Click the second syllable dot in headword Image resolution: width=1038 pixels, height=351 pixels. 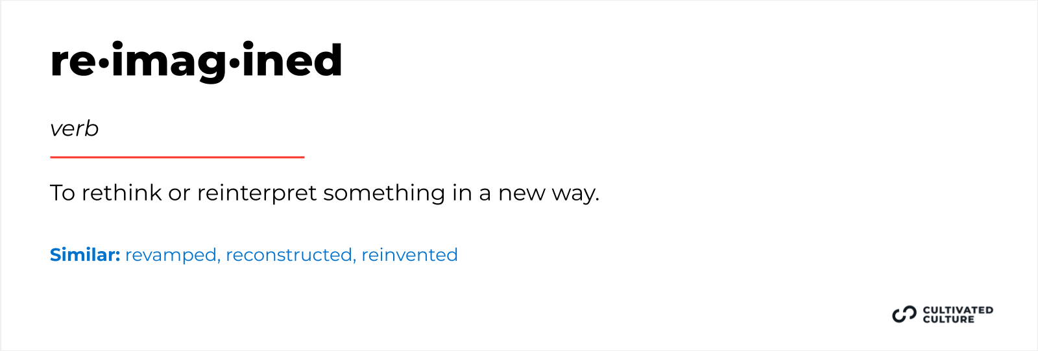(234, 63)
